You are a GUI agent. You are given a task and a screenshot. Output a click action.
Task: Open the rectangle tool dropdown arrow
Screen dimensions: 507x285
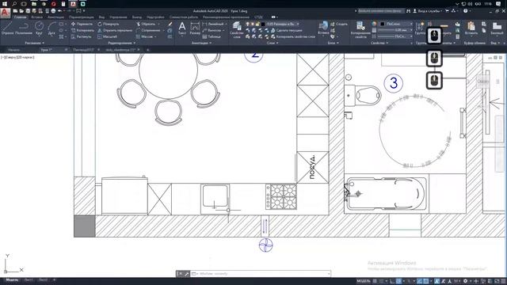(x=66, y=24)
